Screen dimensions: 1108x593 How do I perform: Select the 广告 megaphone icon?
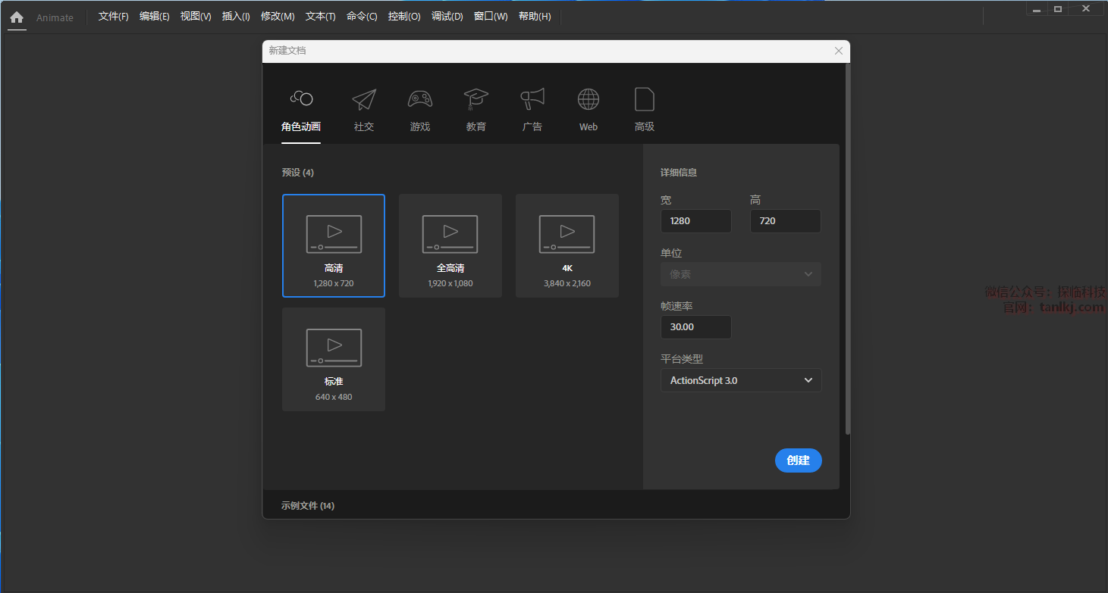(x=532, y=99)
